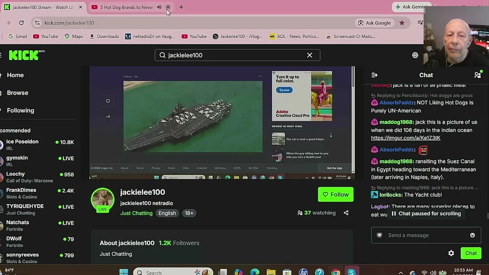
Task: Click the jackielee100 LIVE avatar
Action: [x=102, y=200]
